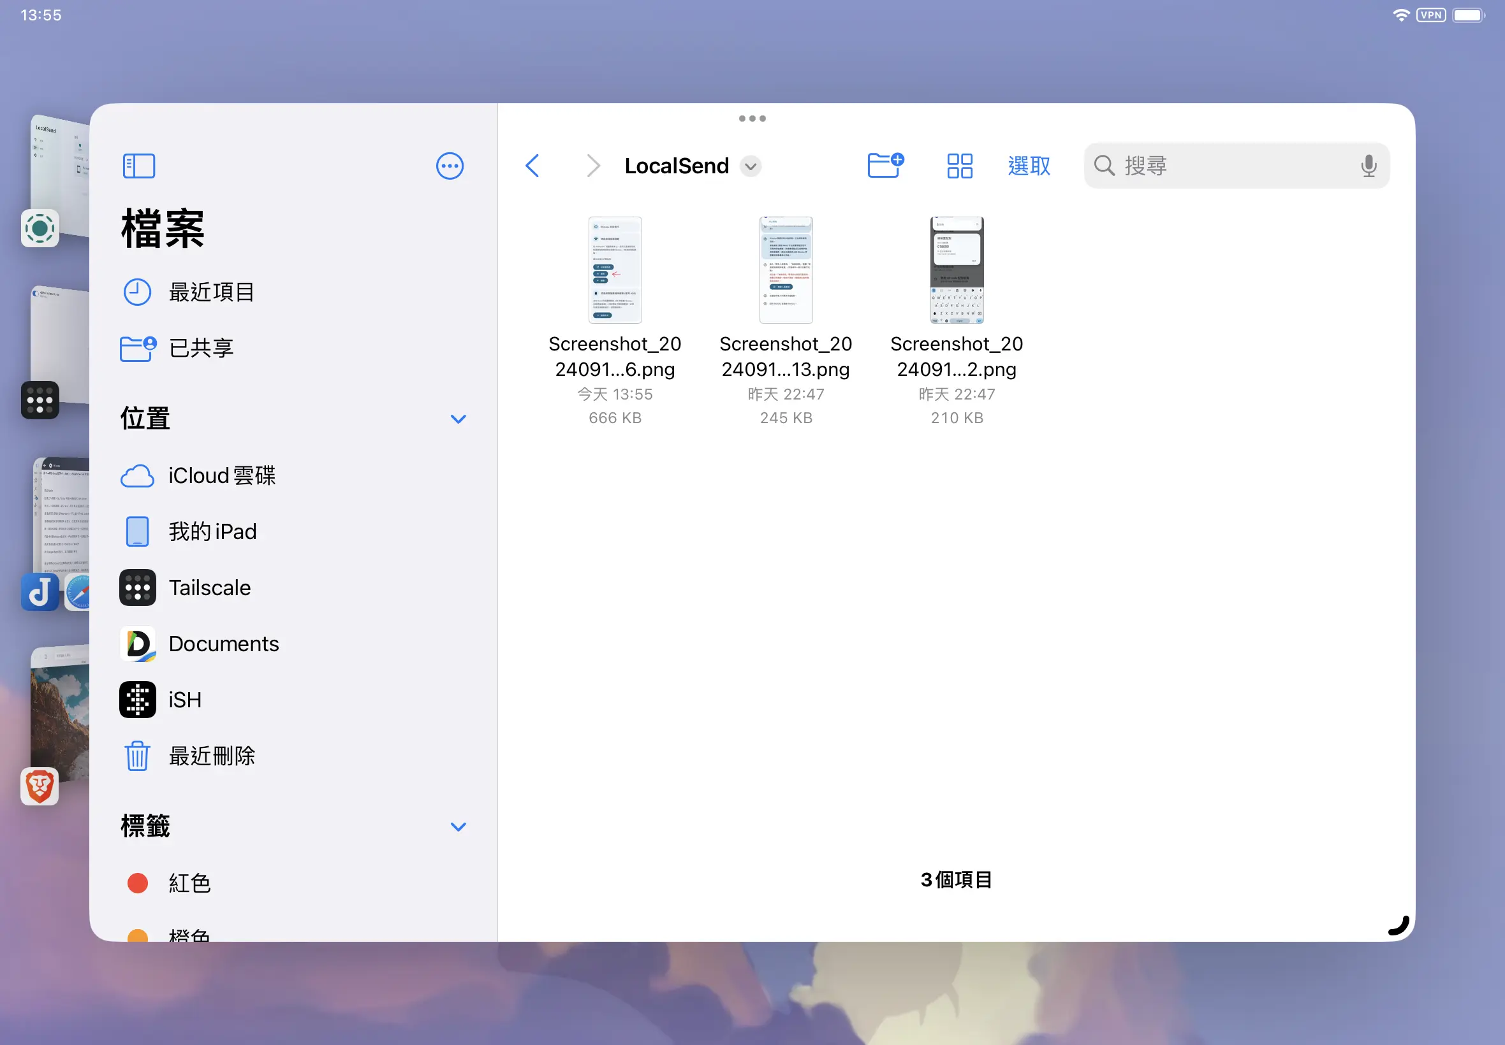Select the 紅色 red tag
This screenshot has width=1505, height=1045.
189,883
